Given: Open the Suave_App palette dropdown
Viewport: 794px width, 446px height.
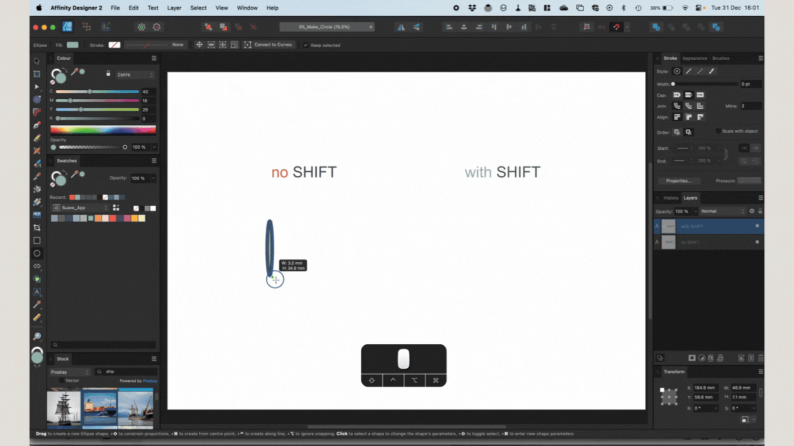Looking at the screenshot, I should click(x=81, y=208).
